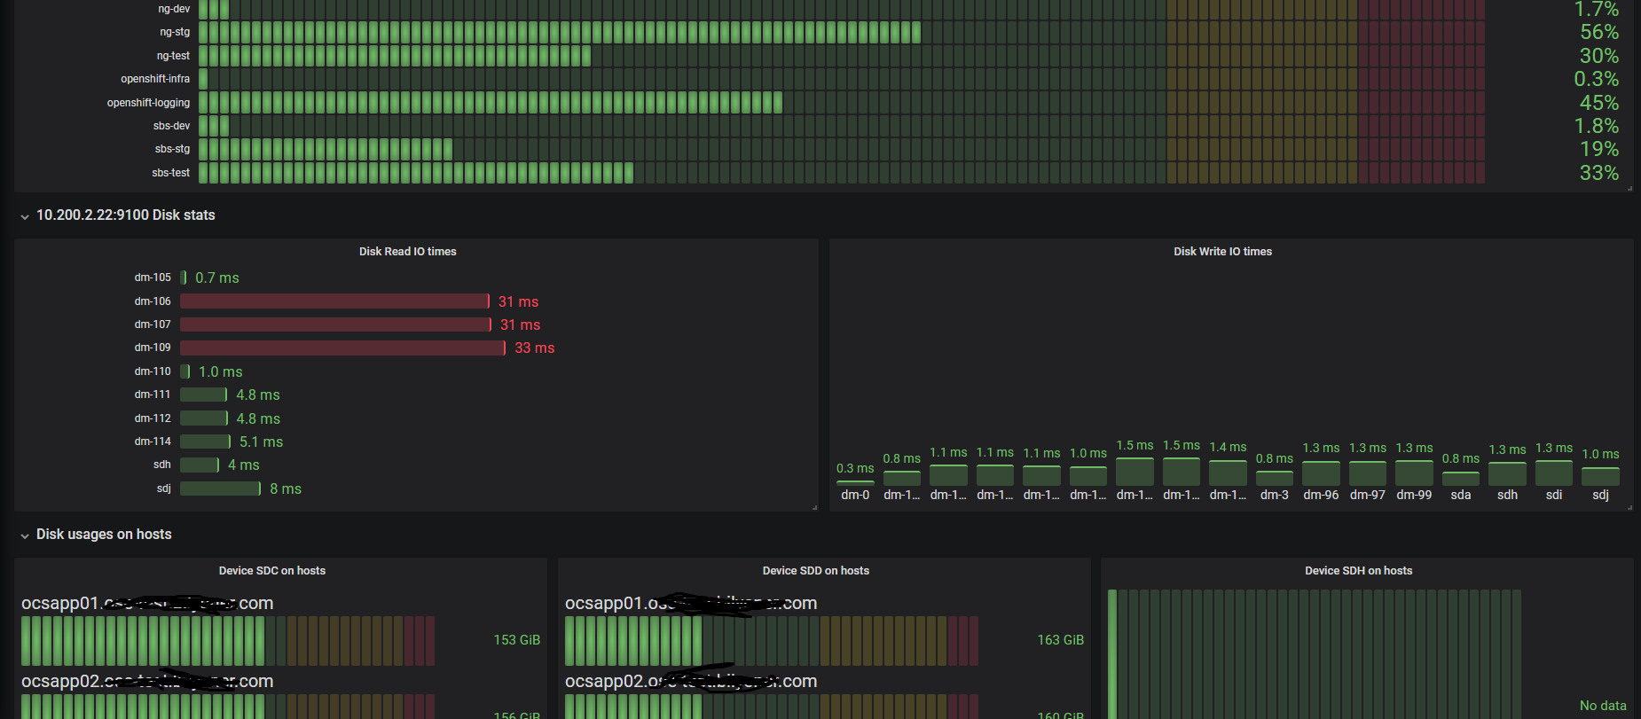The width and height of the screenshot is (1641, 719).
Task: Click the openshift-logging 45% value
Action: (x=1598, y=103)
